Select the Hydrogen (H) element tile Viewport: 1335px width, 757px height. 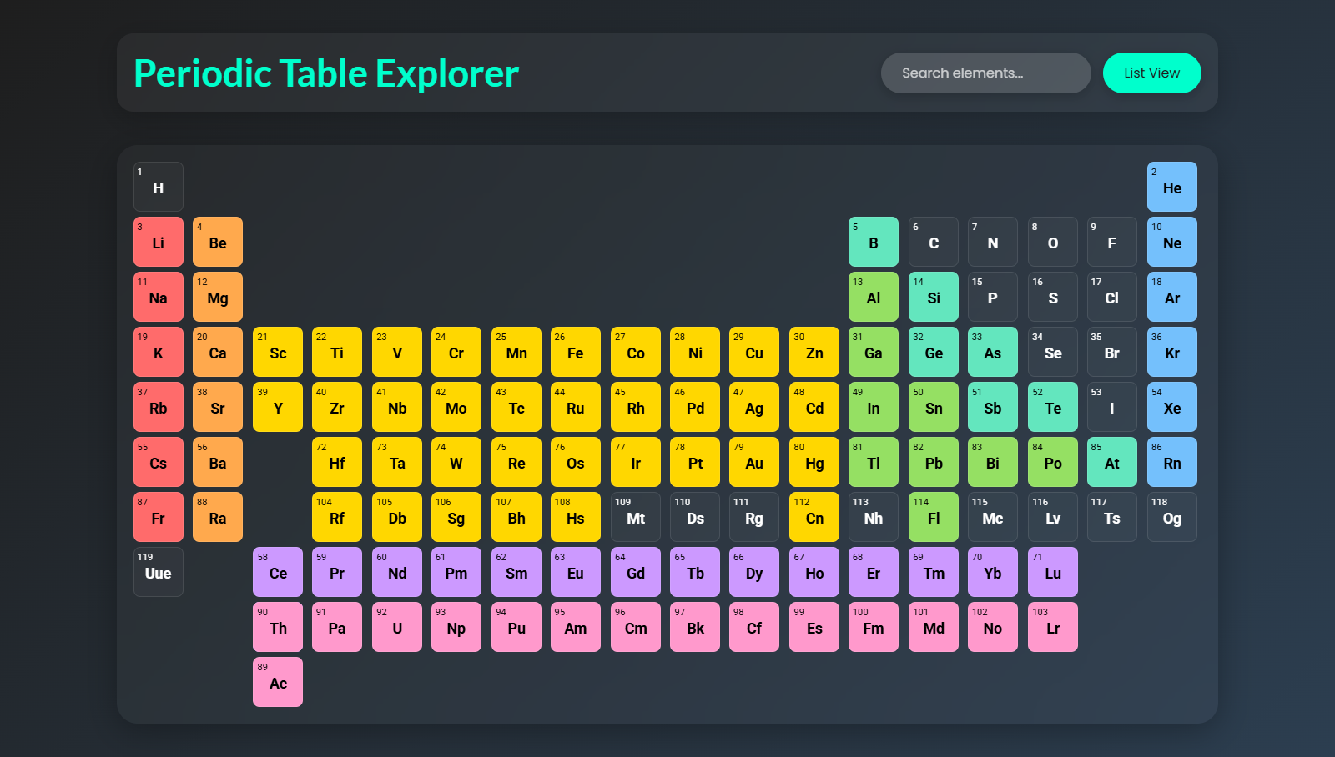tap(159, 187)
